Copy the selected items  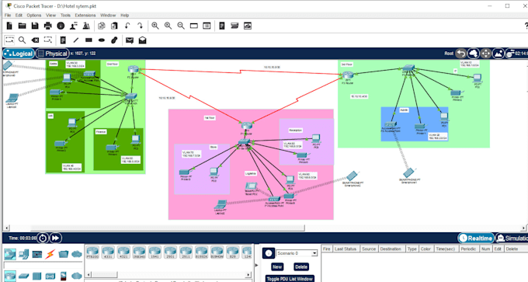[x=102, y=26]
